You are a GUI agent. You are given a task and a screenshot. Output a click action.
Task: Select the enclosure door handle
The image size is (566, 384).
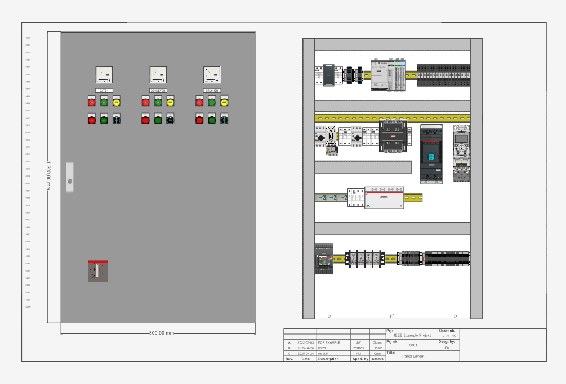[70, 178]
